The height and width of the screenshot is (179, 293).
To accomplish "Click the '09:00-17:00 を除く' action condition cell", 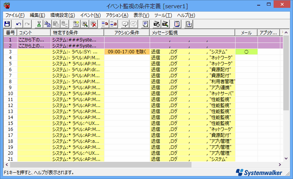I will [x=127, y=52].
